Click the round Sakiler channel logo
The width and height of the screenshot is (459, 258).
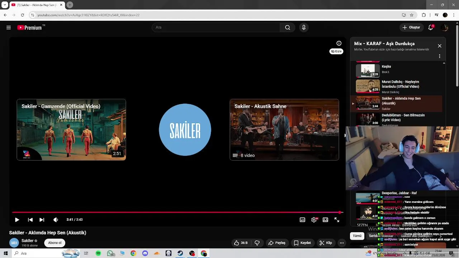pyautogui.click(x=185, y=130)
